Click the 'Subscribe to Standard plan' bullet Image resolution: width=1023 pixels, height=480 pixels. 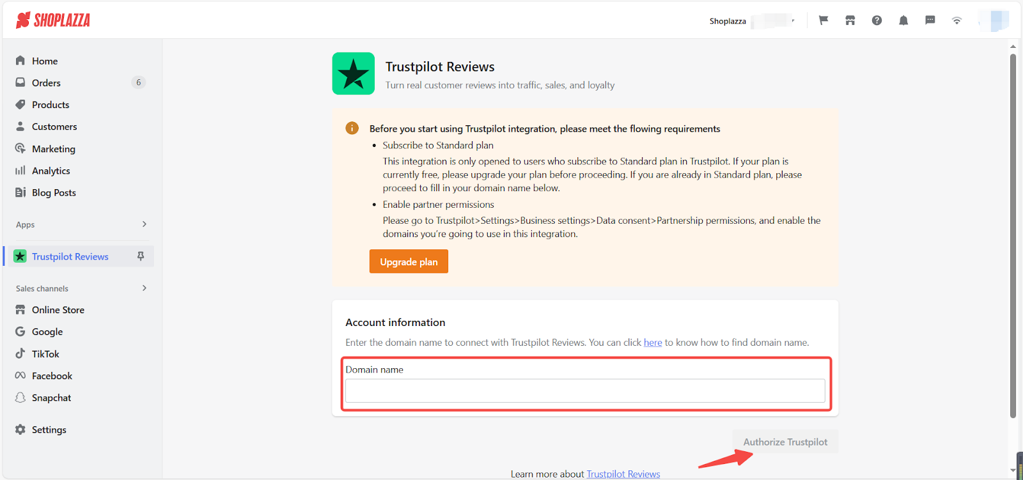coord(438,145)
